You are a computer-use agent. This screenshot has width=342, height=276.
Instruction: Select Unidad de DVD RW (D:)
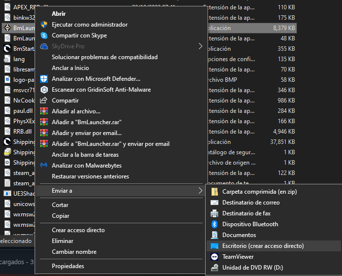point(253,268)
